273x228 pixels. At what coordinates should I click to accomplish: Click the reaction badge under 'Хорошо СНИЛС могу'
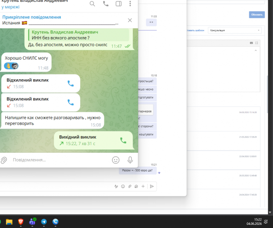pyautogui.click(x=11, y=66)
